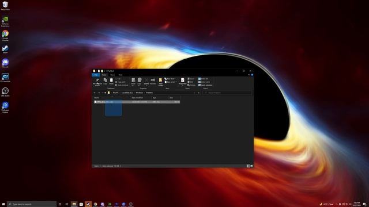
Task: Click Invert selection in the ribbon
Action: tap(205, 85)
